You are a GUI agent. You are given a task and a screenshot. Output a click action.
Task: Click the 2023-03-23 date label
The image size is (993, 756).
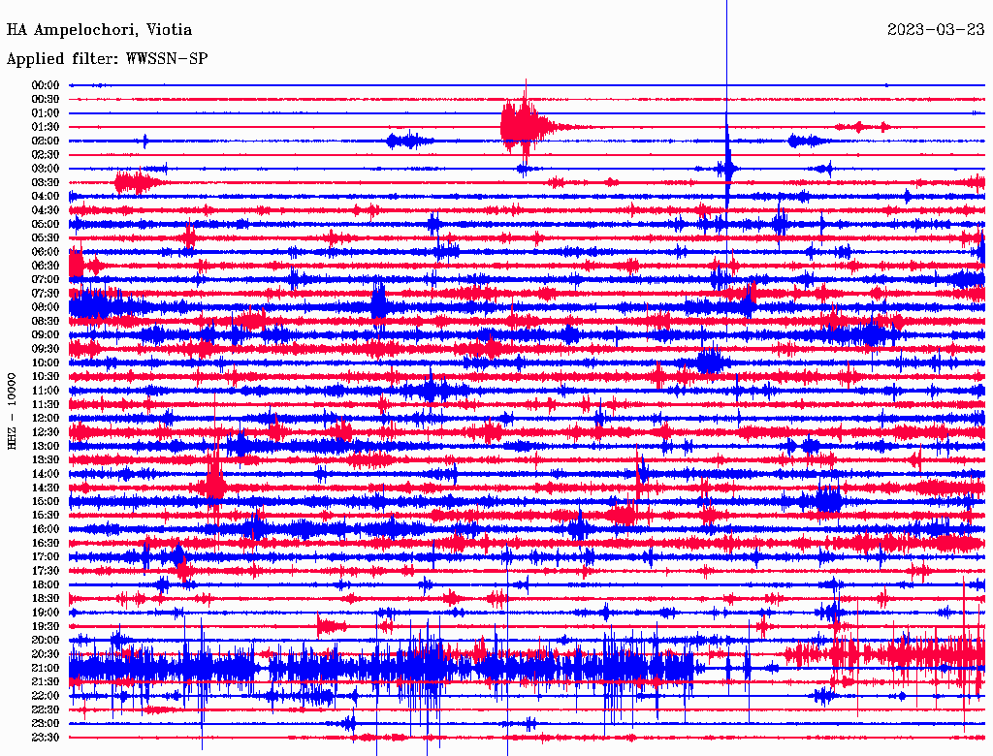(x=936, y=30)
